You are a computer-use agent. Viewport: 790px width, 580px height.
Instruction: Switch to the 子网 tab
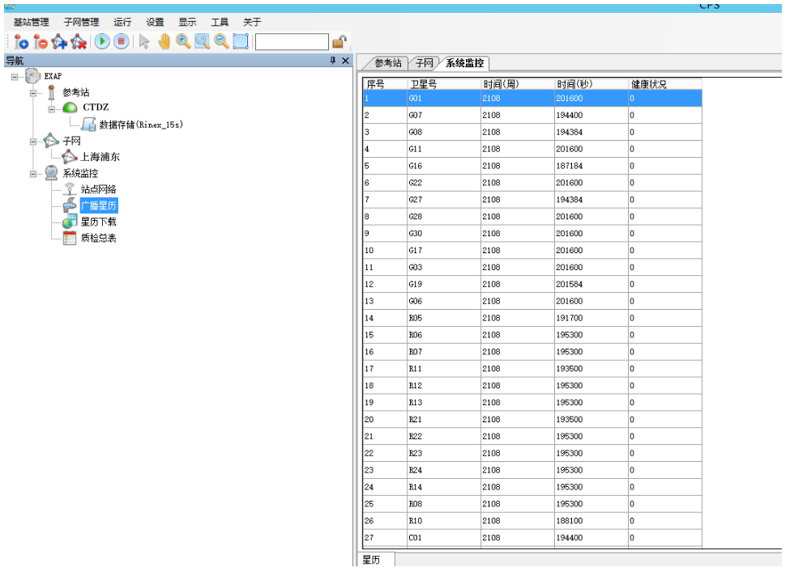[x=425, y=63]
